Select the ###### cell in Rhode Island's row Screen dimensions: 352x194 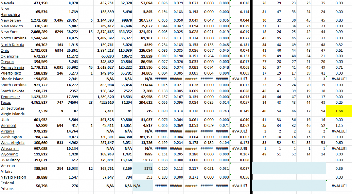(x=161, y=79)
